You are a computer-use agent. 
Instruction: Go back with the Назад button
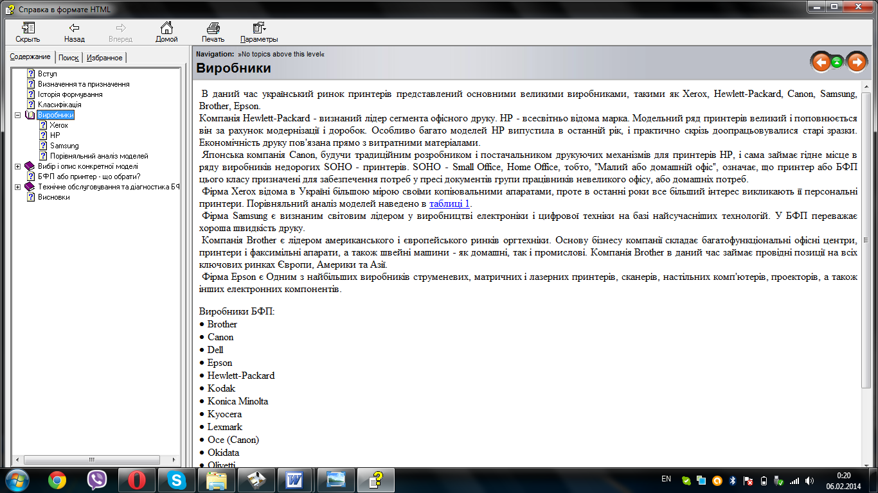coord(75,33)
